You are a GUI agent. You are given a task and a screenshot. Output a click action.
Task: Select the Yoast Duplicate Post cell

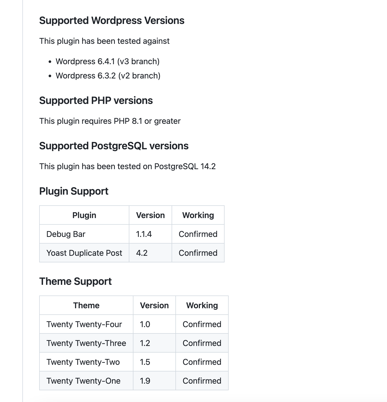(x=84, y=253)
